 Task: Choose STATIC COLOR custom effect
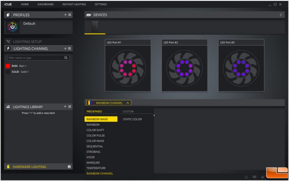point(132,119)
